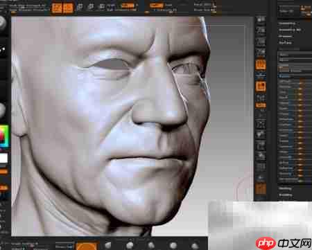This screenshot has height=250, width=312.
Task: Click the nose tip of the sculpted head
Action: 172,114
